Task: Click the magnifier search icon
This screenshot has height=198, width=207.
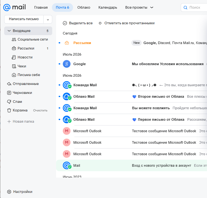Action: coord(185,8)
